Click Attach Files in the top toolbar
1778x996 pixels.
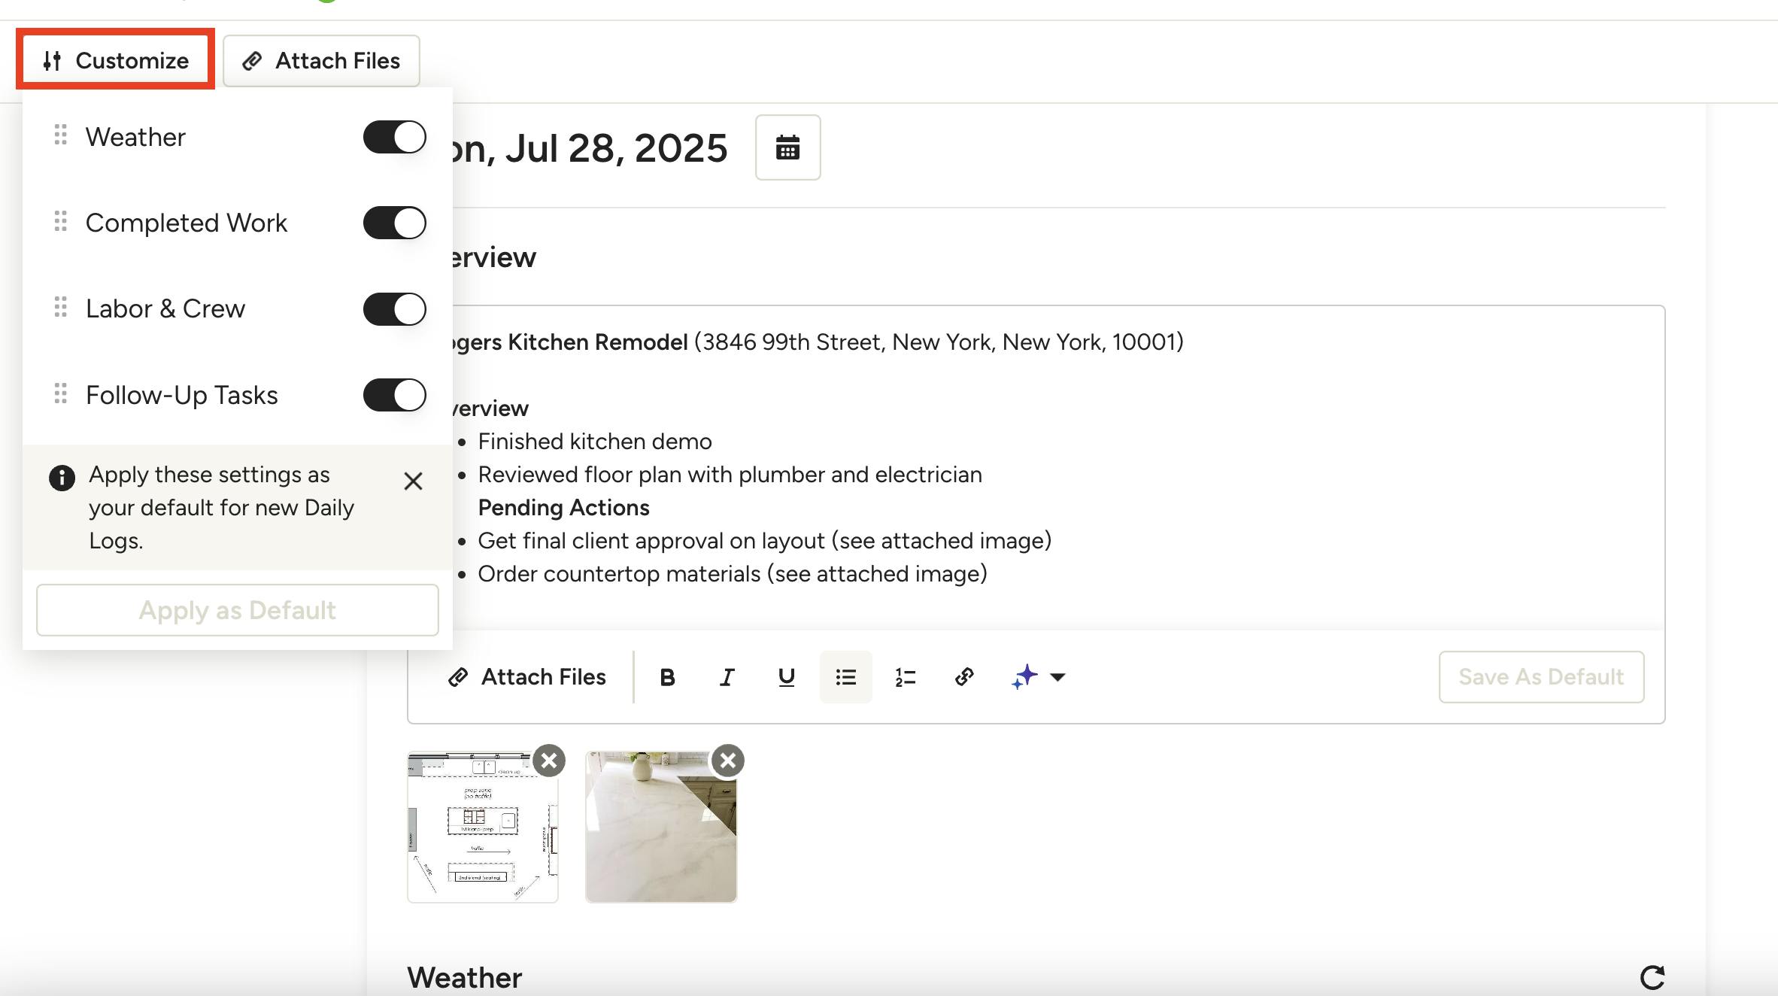[321, 60]
